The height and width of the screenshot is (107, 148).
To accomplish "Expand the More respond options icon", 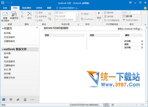I will point(50,19).
